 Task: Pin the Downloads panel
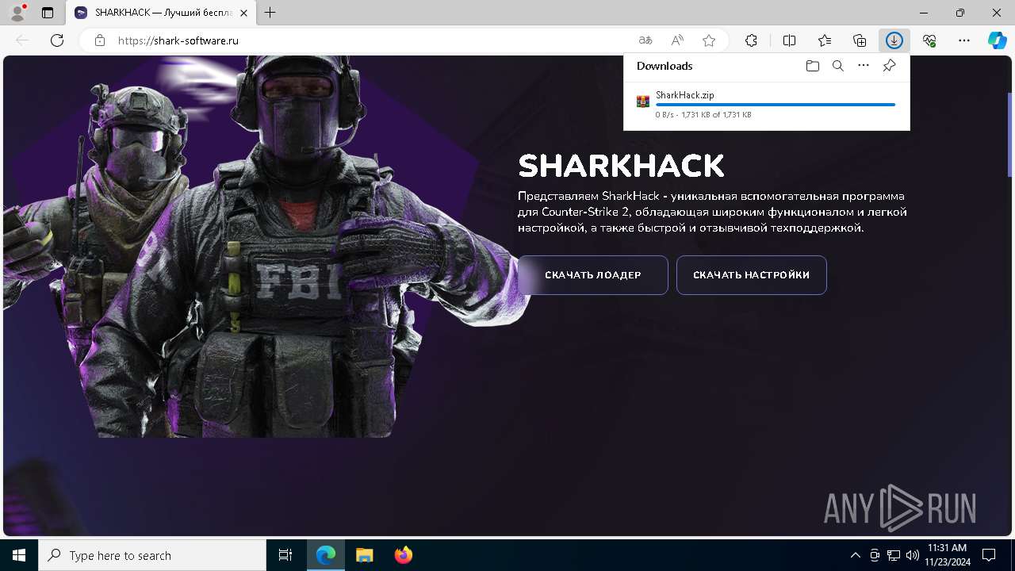point(889,66)
